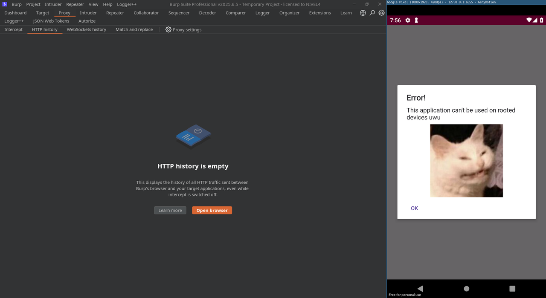Click the search magnifier icon

(x=372, y=13)
